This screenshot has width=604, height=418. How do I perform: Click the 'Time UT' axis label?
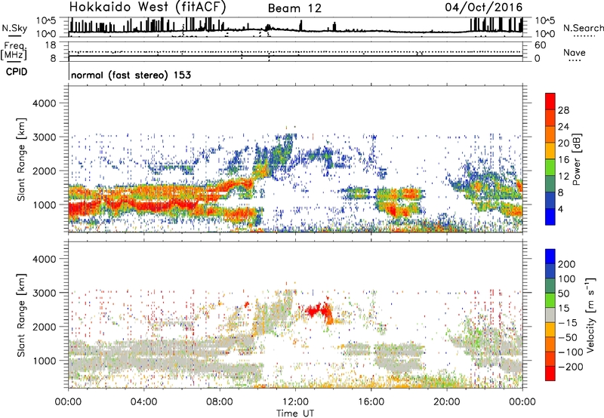point(295,413)
